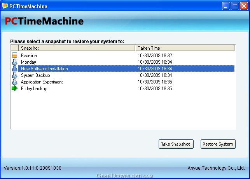Click the Anyue Technology Co., Ltd. text
Screen dimensions: 250x179
[216, 168]
